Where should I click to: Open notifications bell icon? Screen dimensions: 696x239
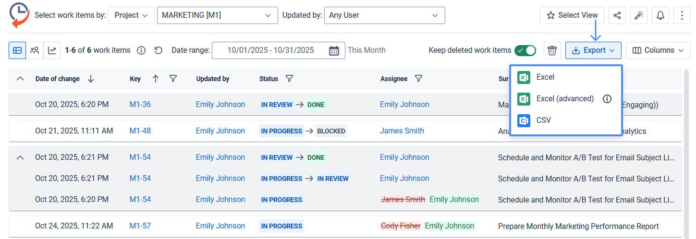click(x=660, y=15)
